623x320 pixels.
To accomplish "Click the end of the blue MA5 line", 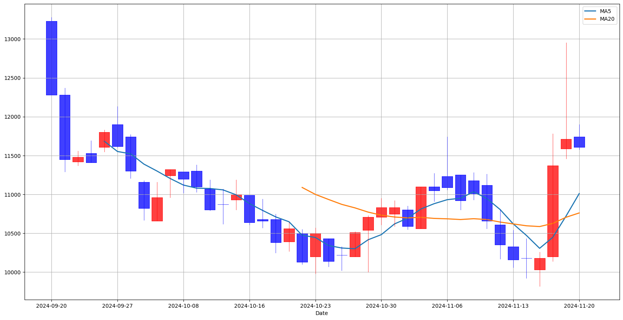I will (x=579, y=193).
